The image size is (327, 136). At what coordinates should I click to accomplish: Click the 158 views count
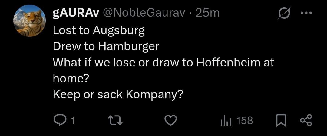point(244,121)
